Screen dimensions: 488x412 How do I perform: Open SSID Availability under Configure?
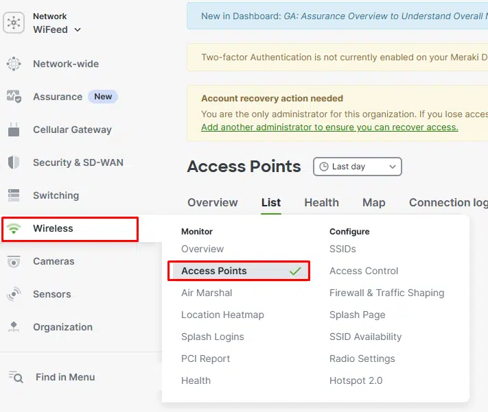(x=365, y=337)
